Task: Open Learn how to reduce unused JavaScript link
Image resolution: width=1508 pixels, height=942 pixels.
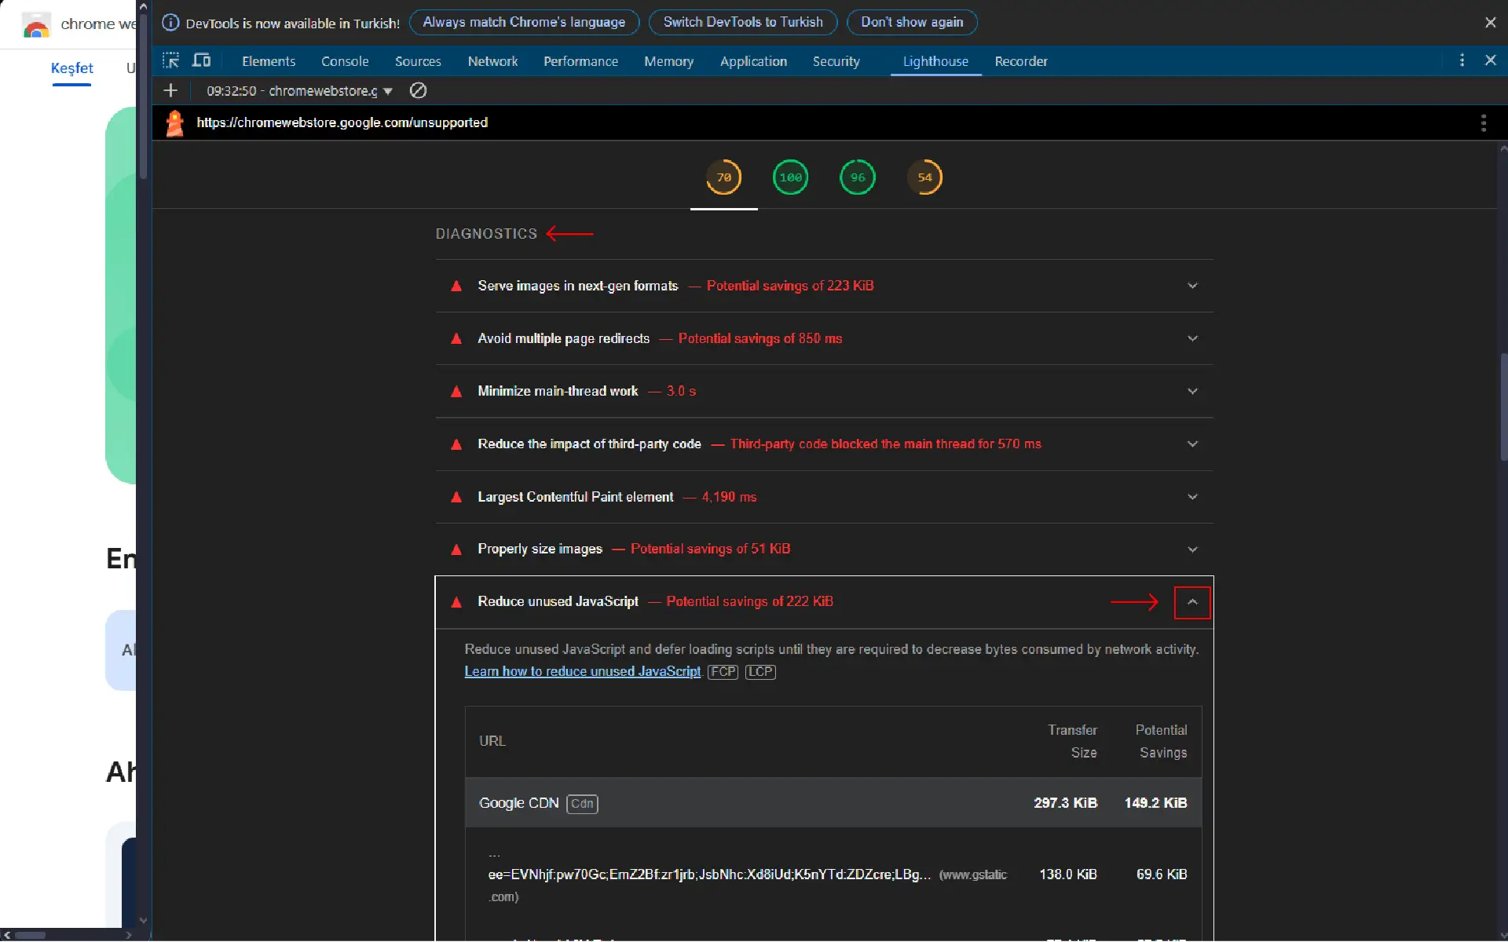Action: pyautogui.click(x=582, y=672)
